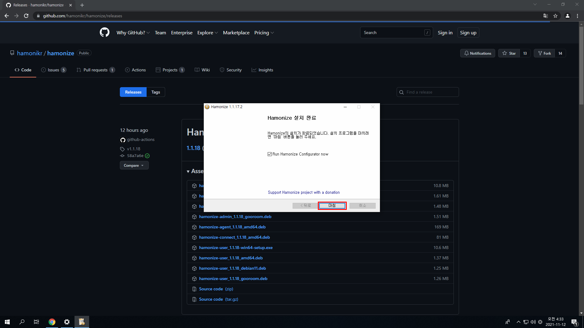584x328 pixels.
Task: Click the Sign up button
Action: tap(468, 32)
